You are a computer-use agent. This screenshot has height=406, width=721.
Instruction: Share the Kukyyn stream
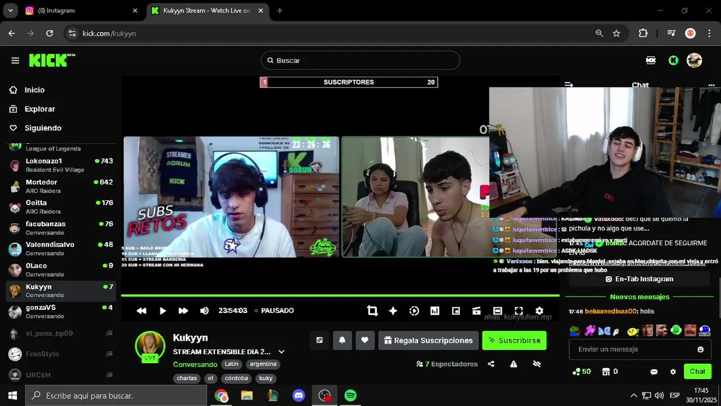pyautogui.click(x=491, y=364)
